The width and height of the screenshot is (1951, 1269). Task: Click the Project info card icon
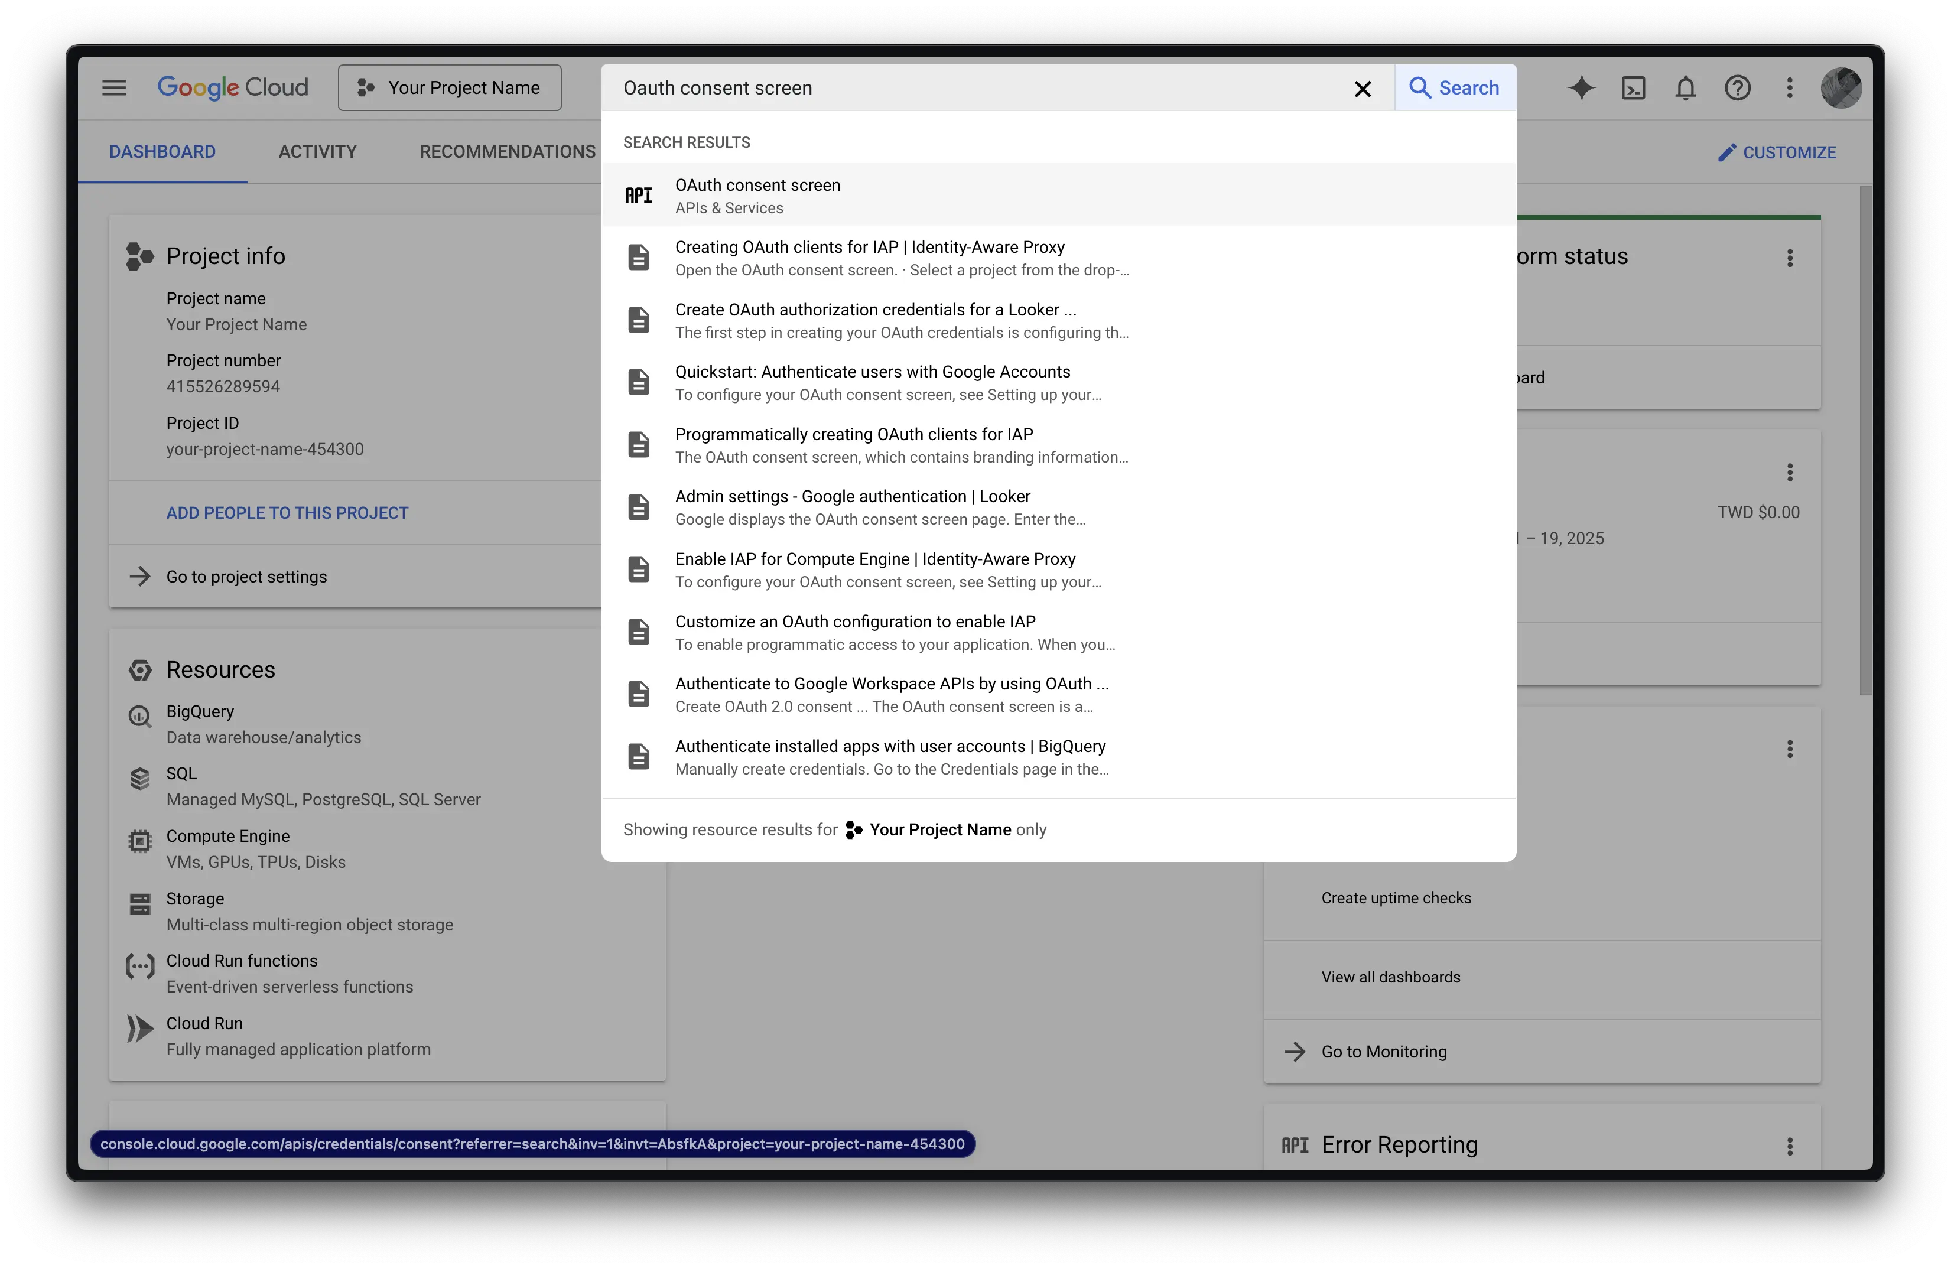click(139, 256)
